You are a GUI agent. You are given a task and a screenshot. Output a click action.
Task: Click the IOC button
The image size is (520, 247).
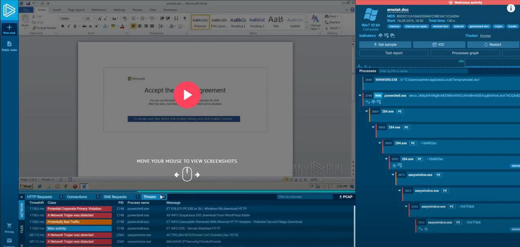(439, 45)
